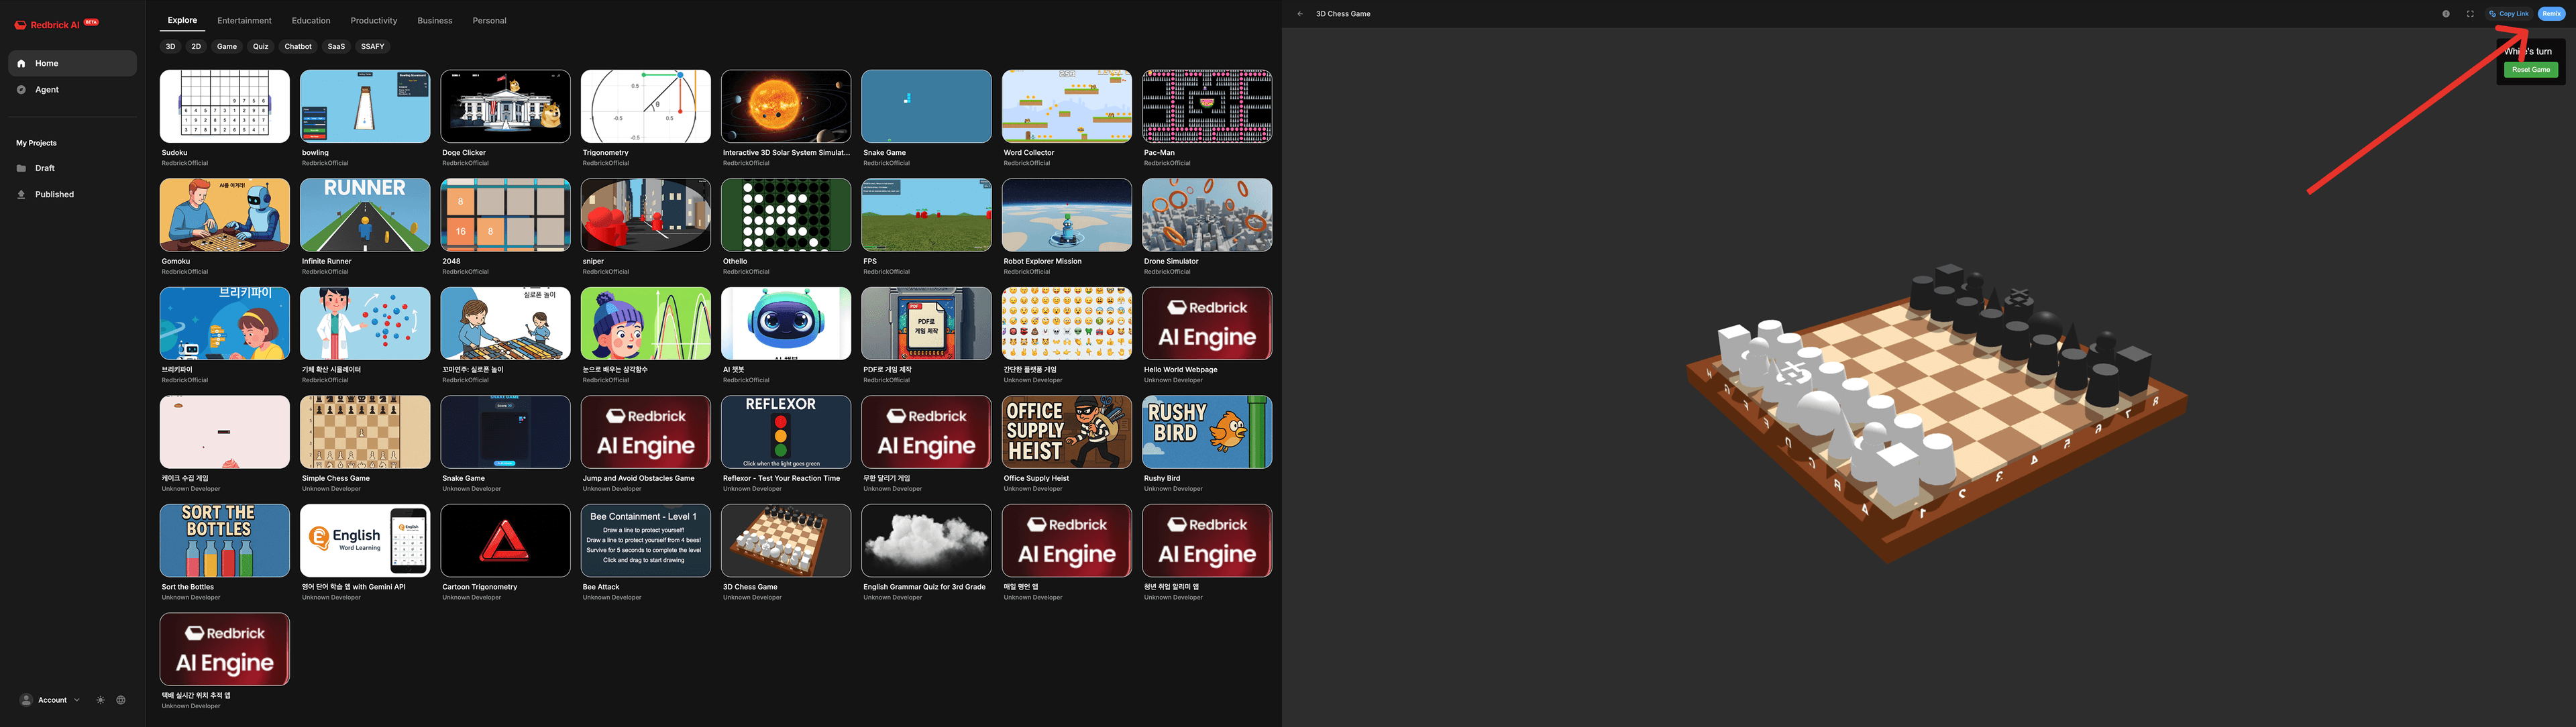Toggle the Chatbot filter chip
This screenshot has height=727, width=2576.
point(298,46)
